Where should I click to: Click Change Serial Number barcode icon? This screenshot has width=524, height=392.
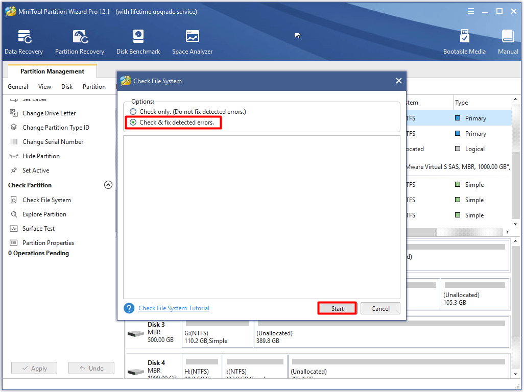coord(14,141)
